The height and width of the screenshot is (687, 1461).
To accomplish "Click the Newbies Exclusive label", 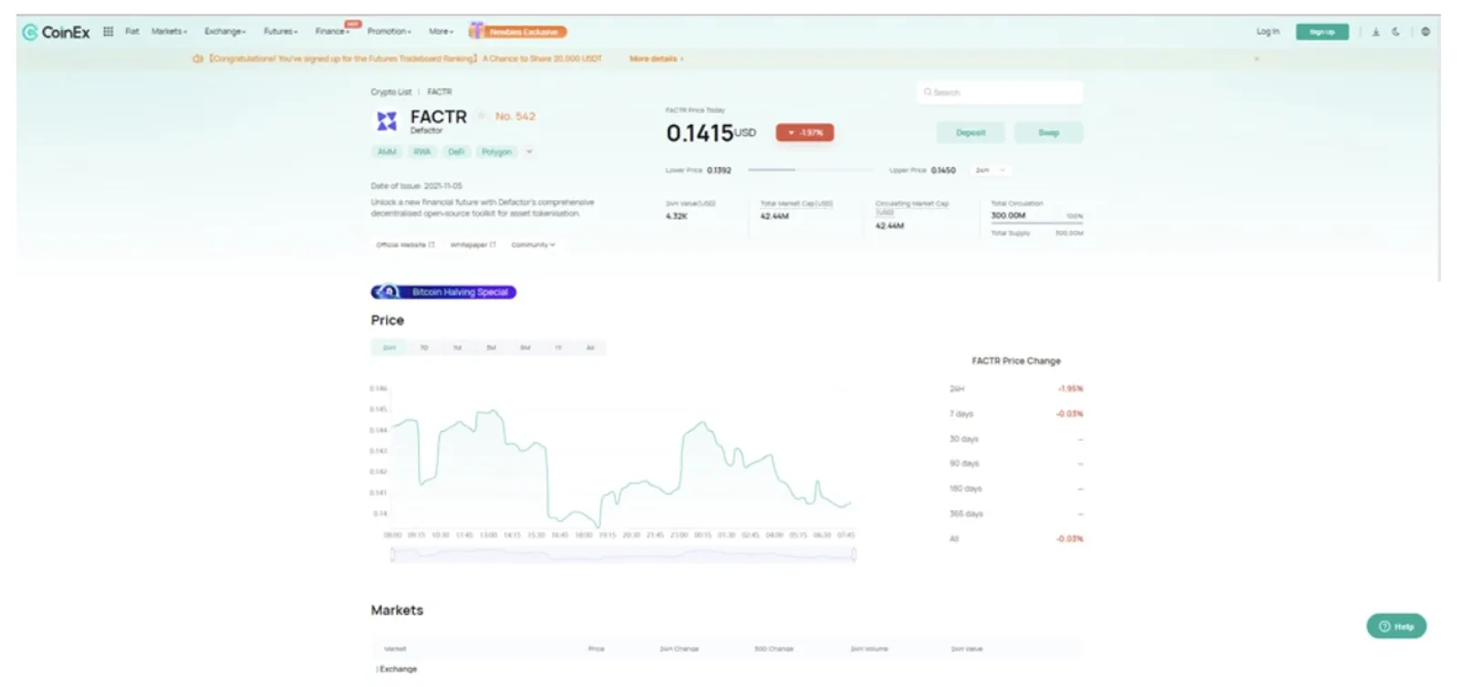I will (x=524, y=32).
